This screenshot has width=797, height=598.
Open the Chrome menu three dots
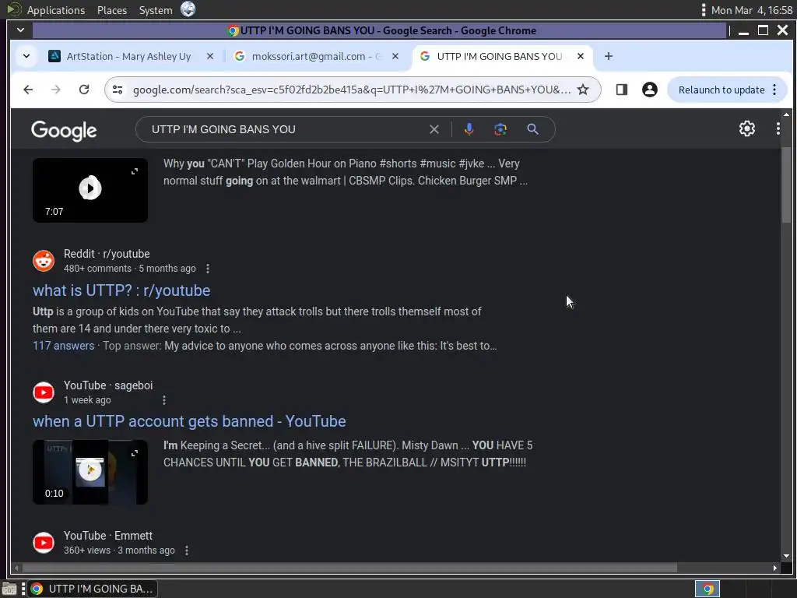coord(774,90)
